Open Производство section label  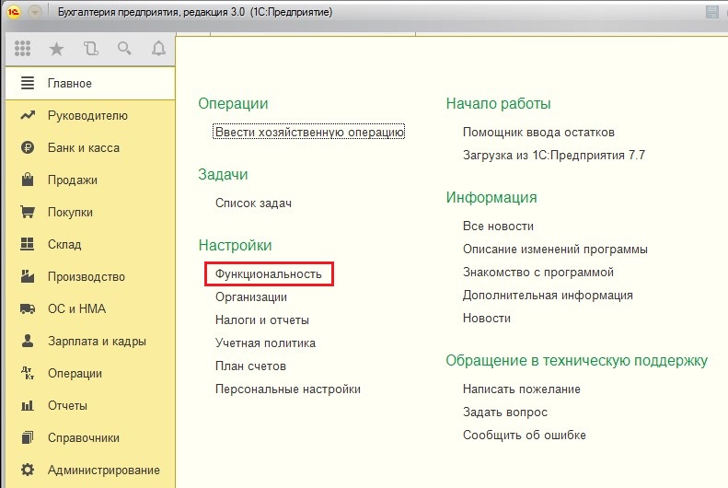pyautogui.click(x=87, y=277)
